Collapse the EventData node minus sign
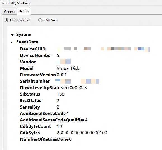Screen dimensions: 162x150 point(12,42)
